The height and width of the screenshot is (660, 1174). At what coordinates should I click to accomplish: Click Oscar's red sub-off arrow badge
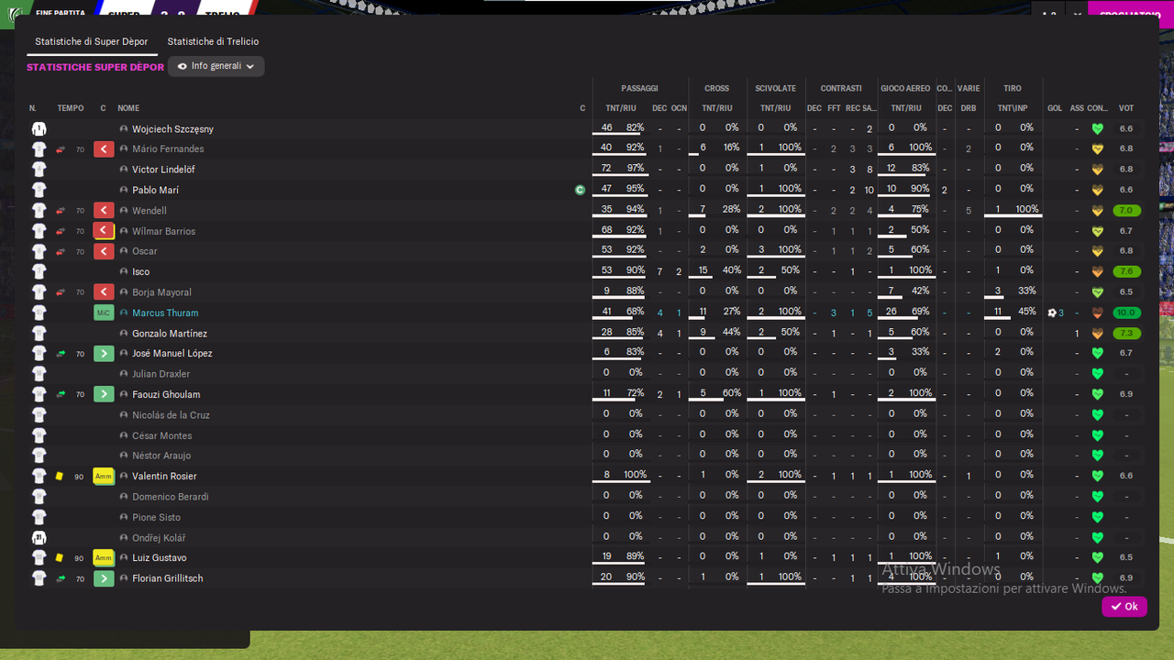pyautogui.click(x=104, y=251)
